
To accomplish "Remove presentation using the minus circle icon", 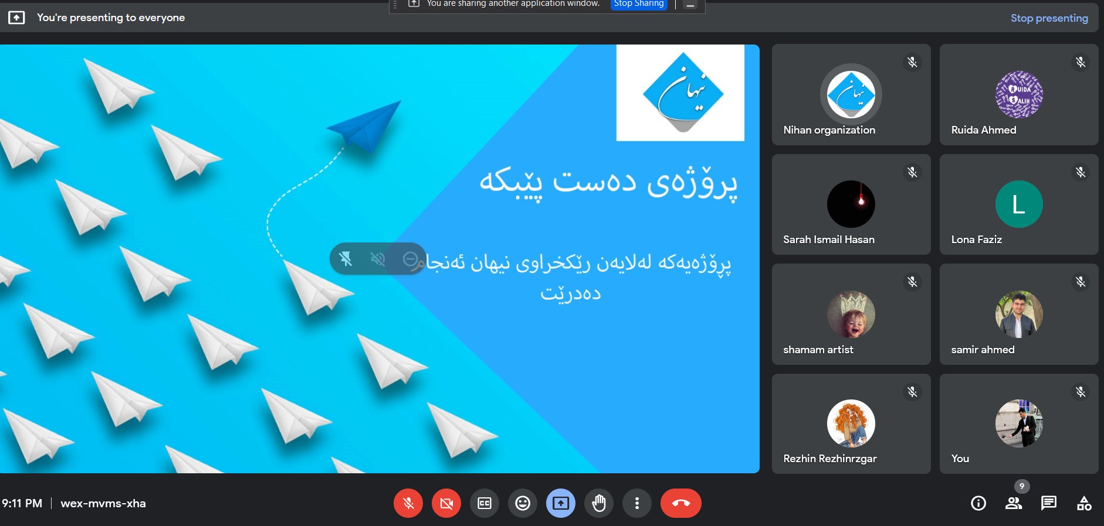I will tap(411, 259).
